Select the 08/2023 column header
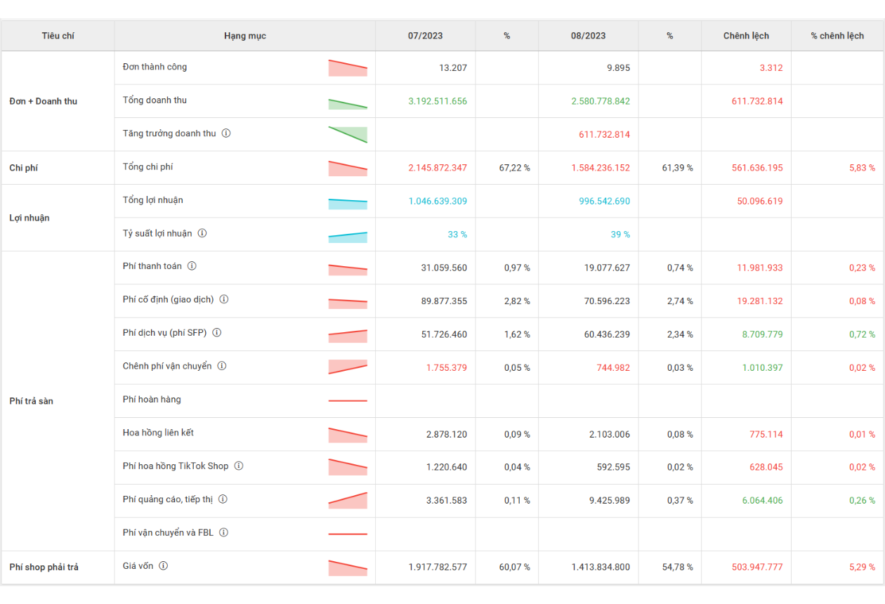Viewport: 885px width, 604px height. pyautogui.click(x=588, y=36)
